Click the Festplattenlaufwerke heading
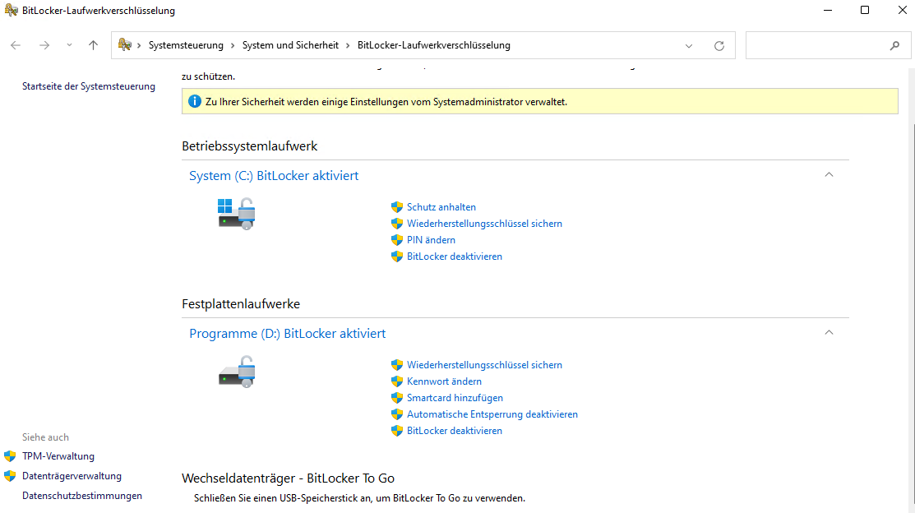Image resolution: width=915 pixels, height=513 pixels. [x=240, y=303]
